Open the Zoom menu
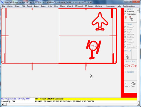 click(x=37, y=6)
